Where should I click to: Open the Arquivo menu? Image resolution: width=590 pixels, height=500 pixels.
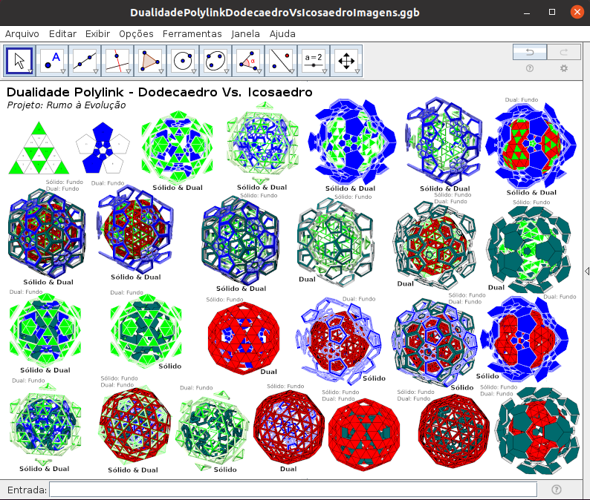point(22,33)
